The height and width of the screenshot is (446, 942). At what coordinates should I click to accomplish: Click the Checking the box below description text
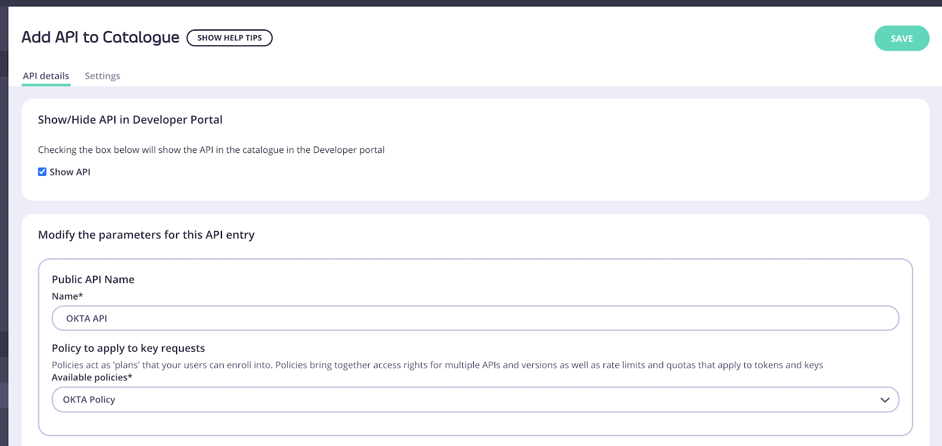pos(211,150)
